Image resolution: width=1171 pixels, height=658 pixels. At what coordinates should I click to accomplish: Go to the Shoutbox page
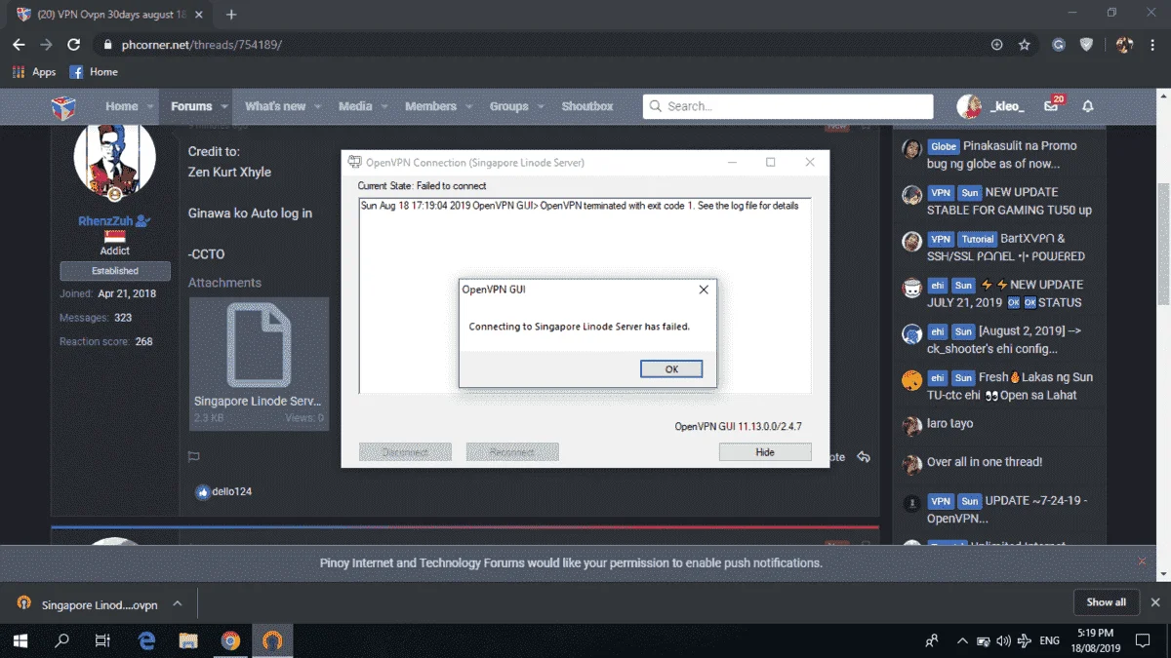pos(587,106)
